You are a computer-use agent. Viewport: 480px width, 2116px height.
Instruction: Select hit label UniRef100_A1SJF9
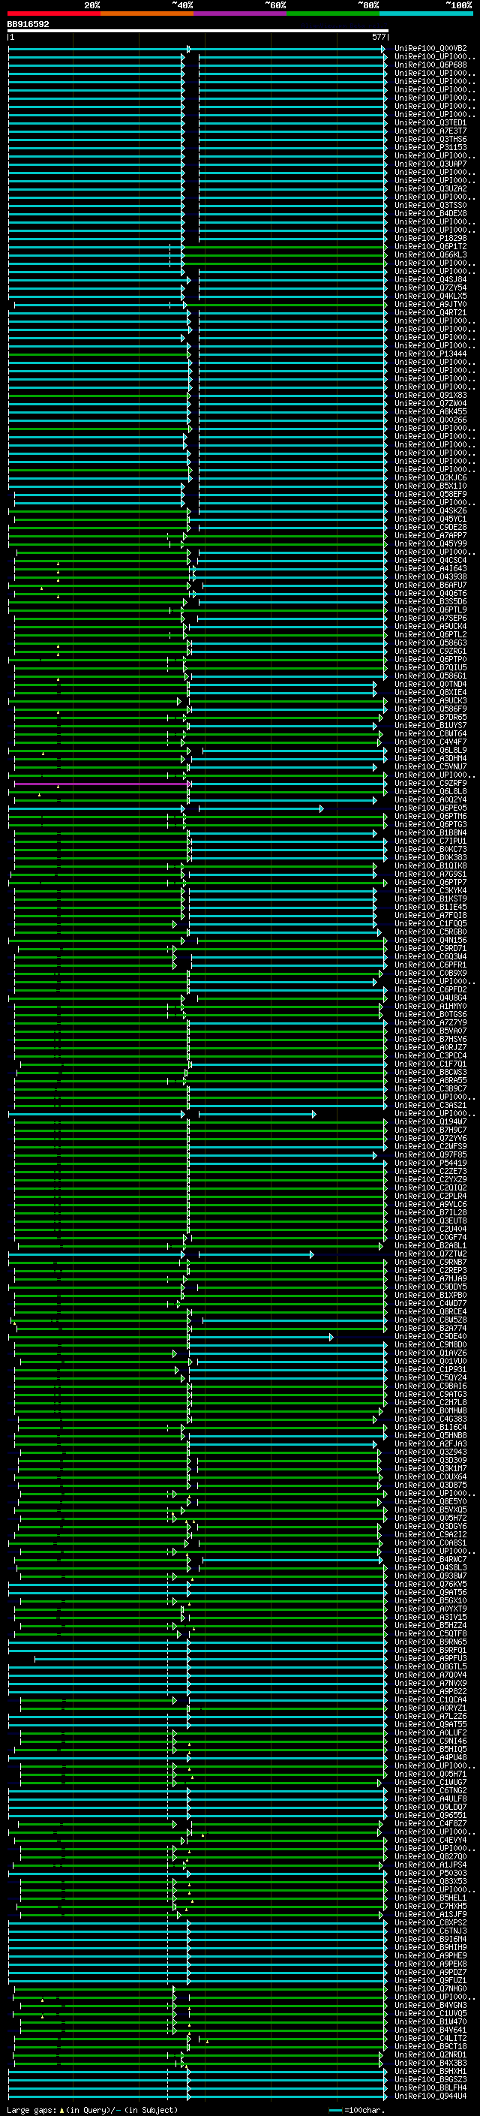430,1915
